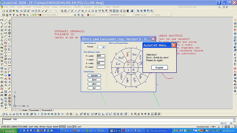
Task: Click the Calculator toolbar icon
Action: point(128,11)
